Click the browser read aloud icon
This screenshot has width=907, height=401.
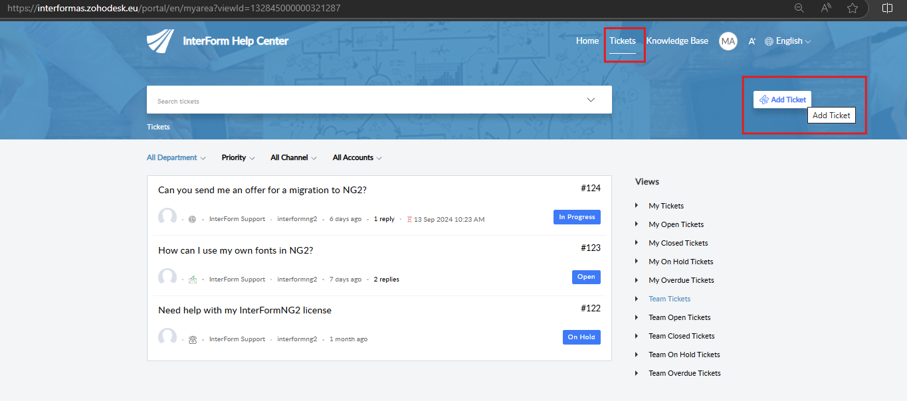pos(826,8)
